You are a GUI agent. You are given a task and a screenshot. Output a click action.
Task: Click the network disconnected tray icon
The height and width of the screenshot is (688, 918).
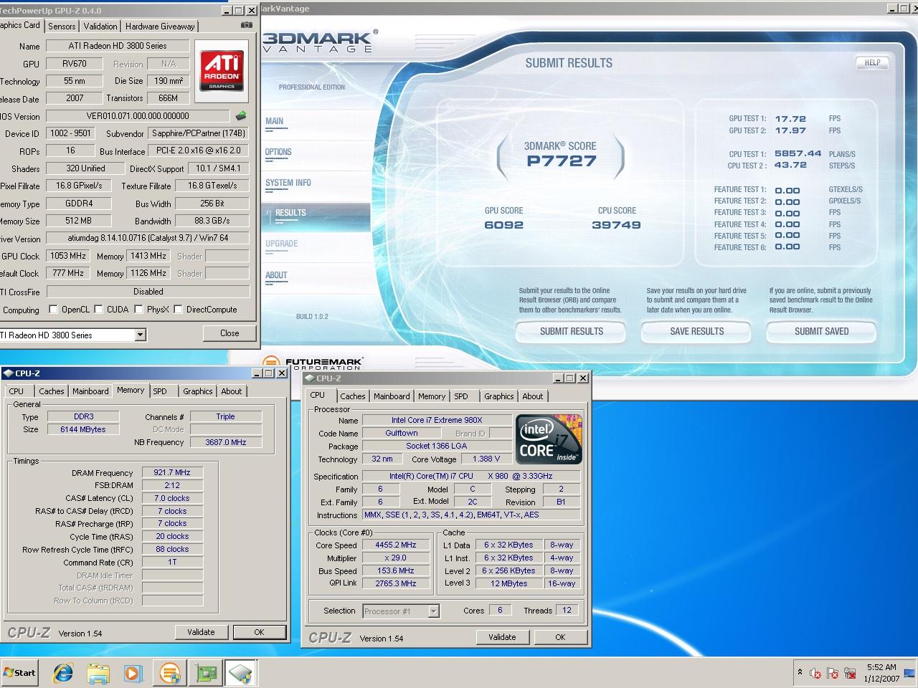851,673
